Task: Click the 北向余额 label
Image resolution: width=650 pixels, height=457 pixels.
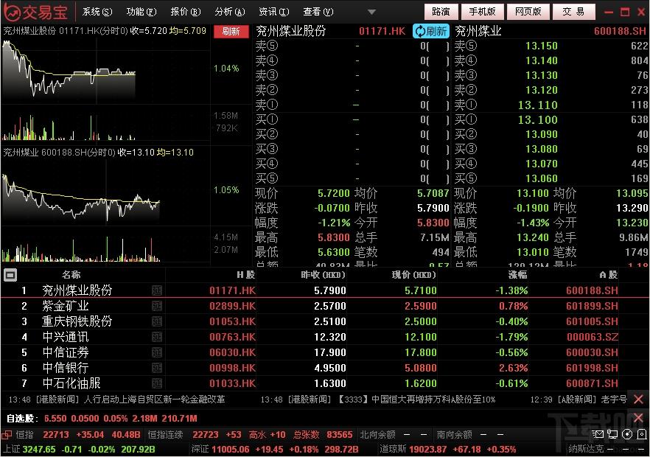Action: pos(377,435)
